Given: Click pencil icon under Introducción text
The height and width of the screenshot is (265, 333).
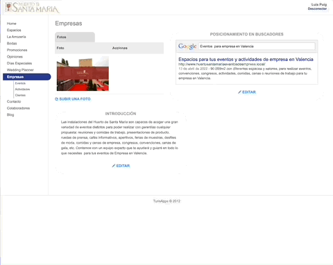Looking at the screenshot, I should [x=114, y=166].
